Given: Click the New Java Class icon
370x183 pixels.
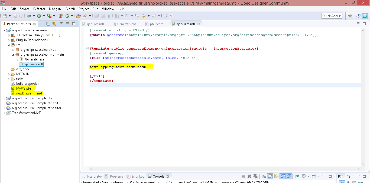Looking at the screenshot, I should [x=67, y=16].
